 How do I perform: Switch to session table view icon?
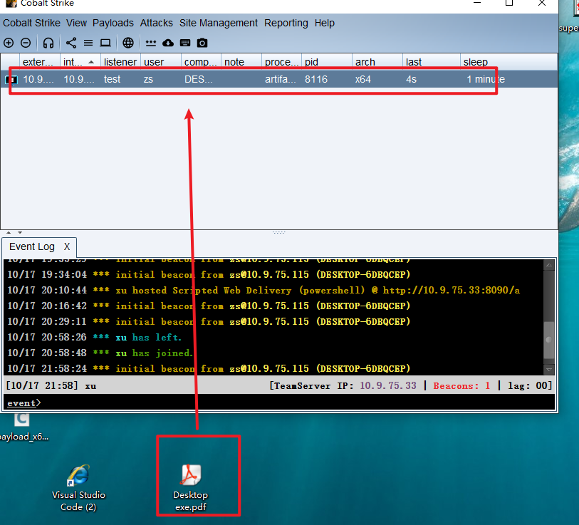point(88,43)
